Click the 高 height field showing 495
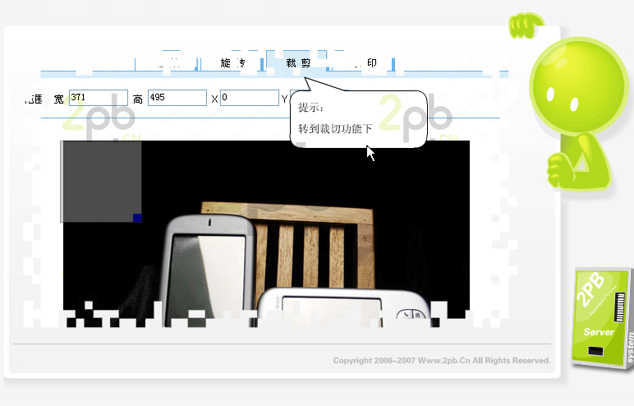The width and height of the screenshot is (634, 406). 177,98
